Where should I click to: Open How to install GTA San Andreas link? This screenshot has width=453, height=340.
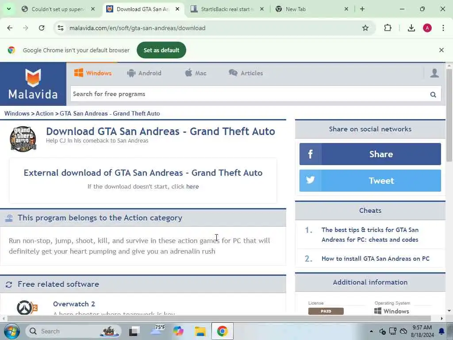(375, 259)
